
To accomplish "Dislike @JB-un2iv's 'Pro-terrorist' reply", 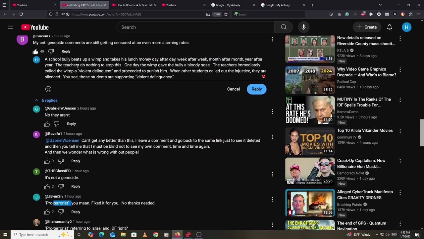I will (x=61, y=212).
